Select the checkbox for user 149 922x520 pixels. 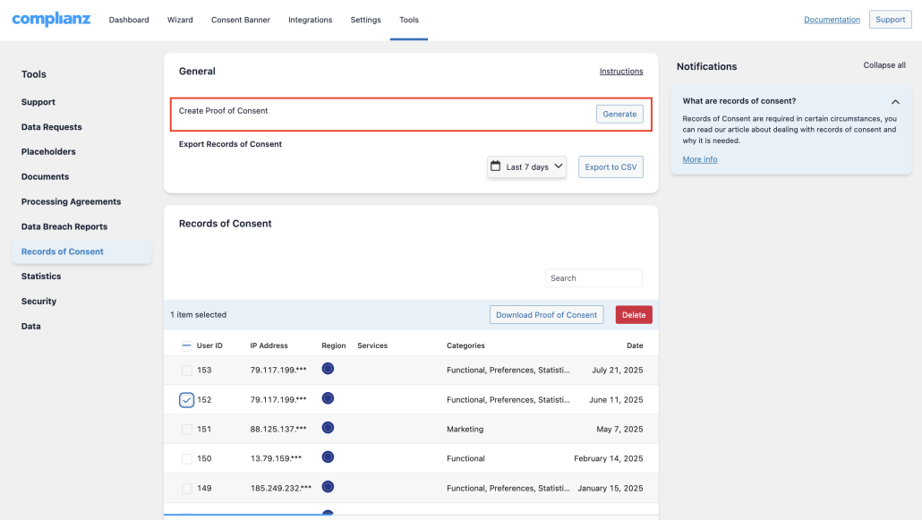pos(186,489)
